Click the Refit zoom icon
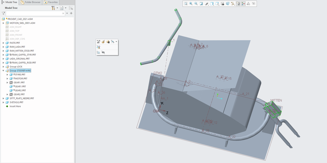Screen dimensions: 327x163 [x=186, y=4]
